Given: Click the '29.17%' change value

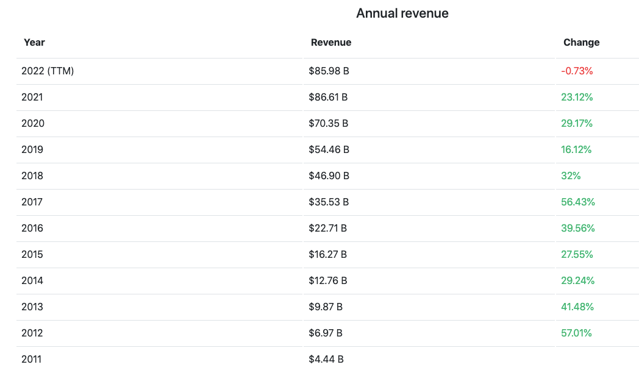Looking at the screenshot, I should (577, 123).
